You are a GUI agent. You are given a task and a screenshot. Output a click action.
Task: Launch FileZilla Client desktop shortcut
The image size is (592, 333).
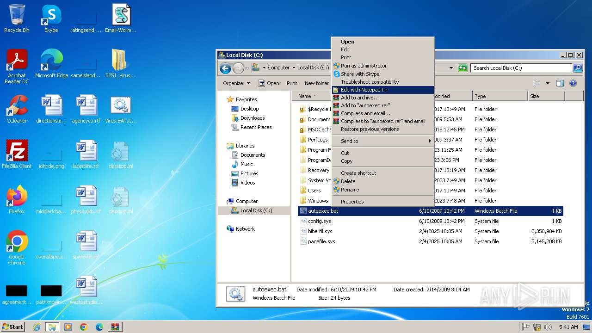(17, 154)
